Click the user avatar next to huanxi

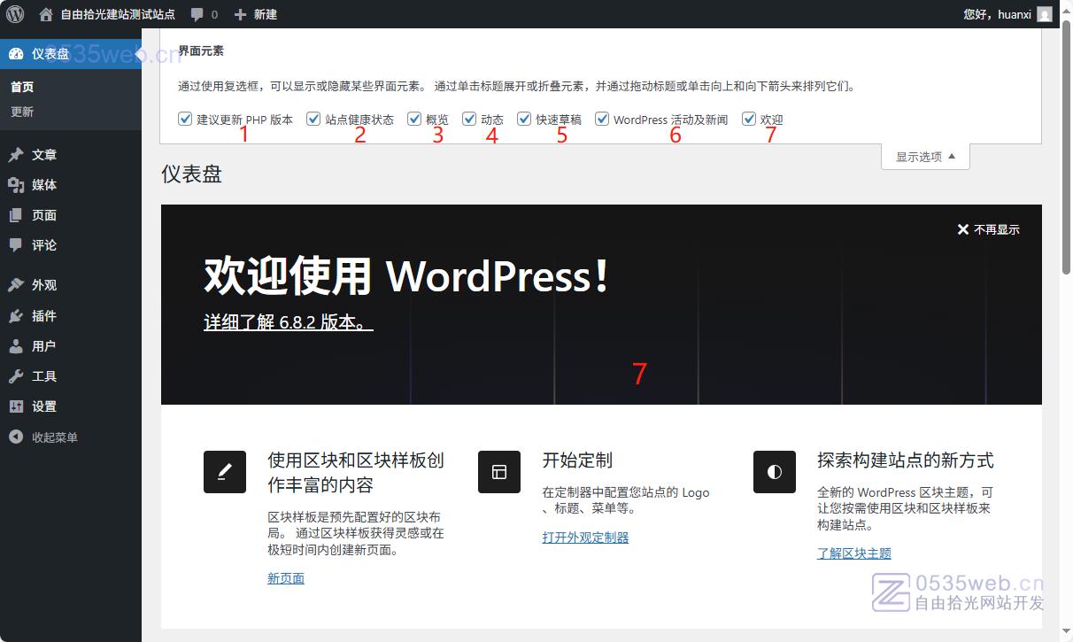tap(1045, 14)
